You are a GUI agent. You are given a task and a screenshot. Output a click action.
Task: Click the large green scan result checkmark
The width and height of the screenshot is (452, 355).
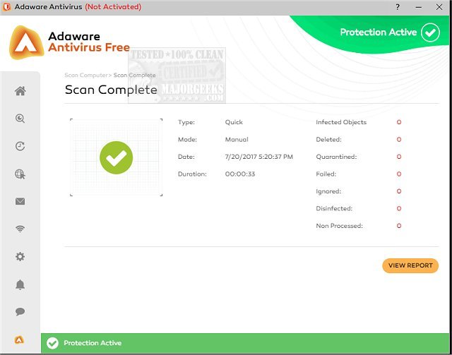click(x=116, y=157)
